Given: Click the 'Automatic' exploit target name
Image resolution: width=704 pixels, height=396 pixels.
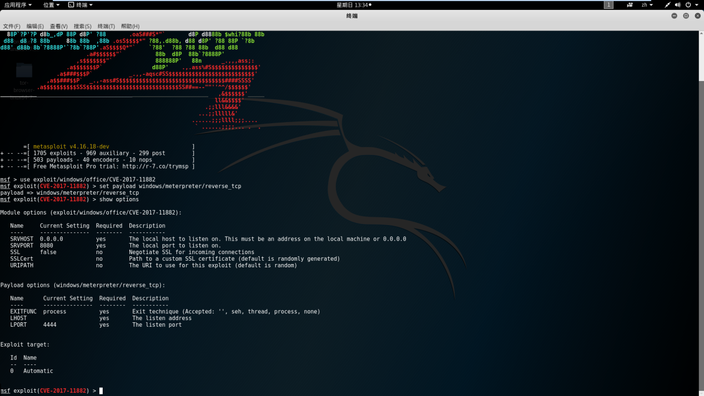Looking at the screenshot, I should pyautogui.click(x=38, y=371).
